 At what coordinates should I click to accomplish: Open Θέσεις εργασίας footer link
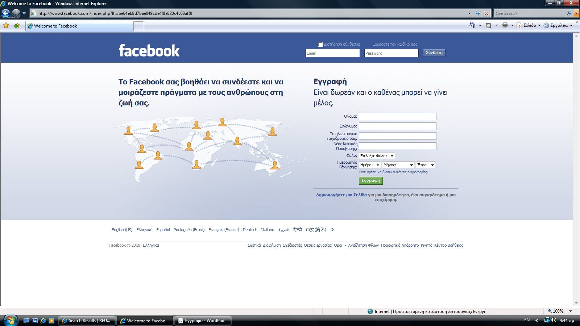pos(318,245)
